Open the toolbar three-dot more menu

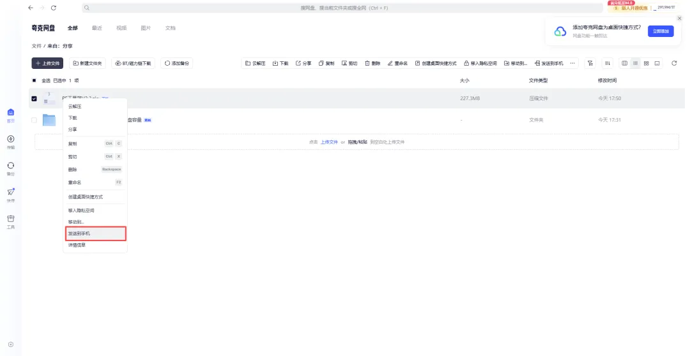(572, 63)
